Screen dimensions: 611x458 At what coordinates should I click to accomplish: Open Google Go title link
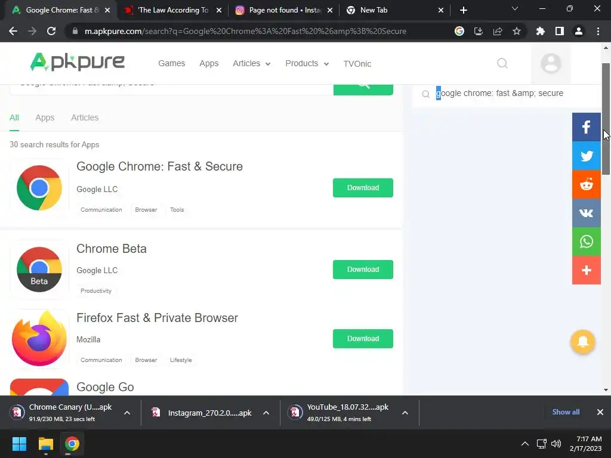105,387
